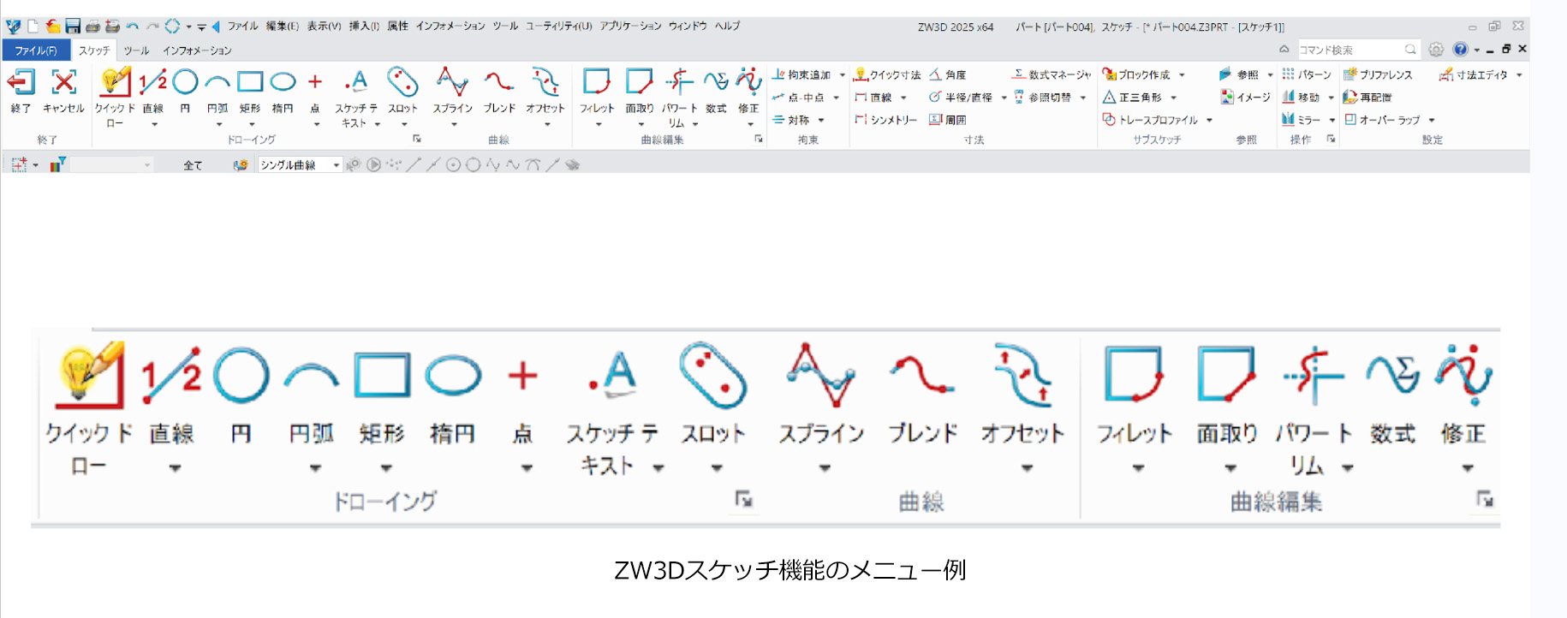This screenshot has height=618, width=1567.
Task: Click the collapse ribbon caret near search box
Action: 1284,50
